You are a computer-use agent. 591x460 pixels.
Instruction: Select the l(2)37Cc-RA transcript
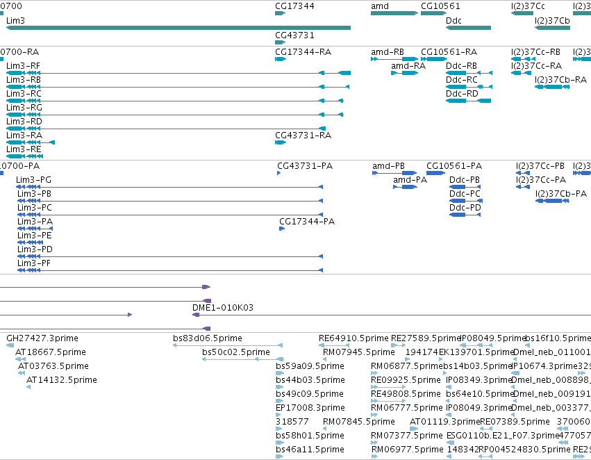522,73
